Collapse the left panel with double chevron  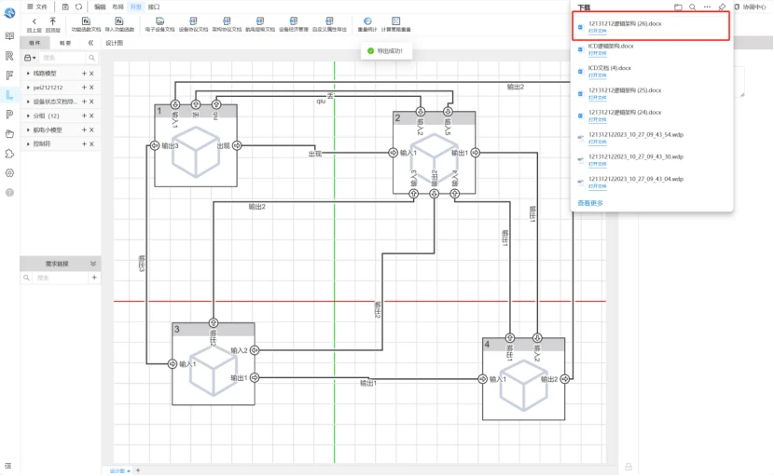[90, 43]
